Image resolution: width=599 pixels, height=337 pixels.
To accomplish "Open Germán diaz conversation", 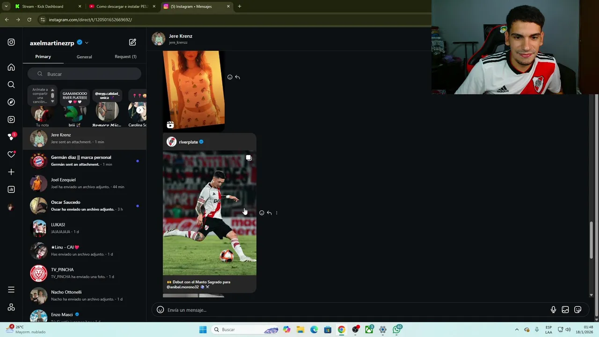I will pyautogui.click(x=85, y=161).
